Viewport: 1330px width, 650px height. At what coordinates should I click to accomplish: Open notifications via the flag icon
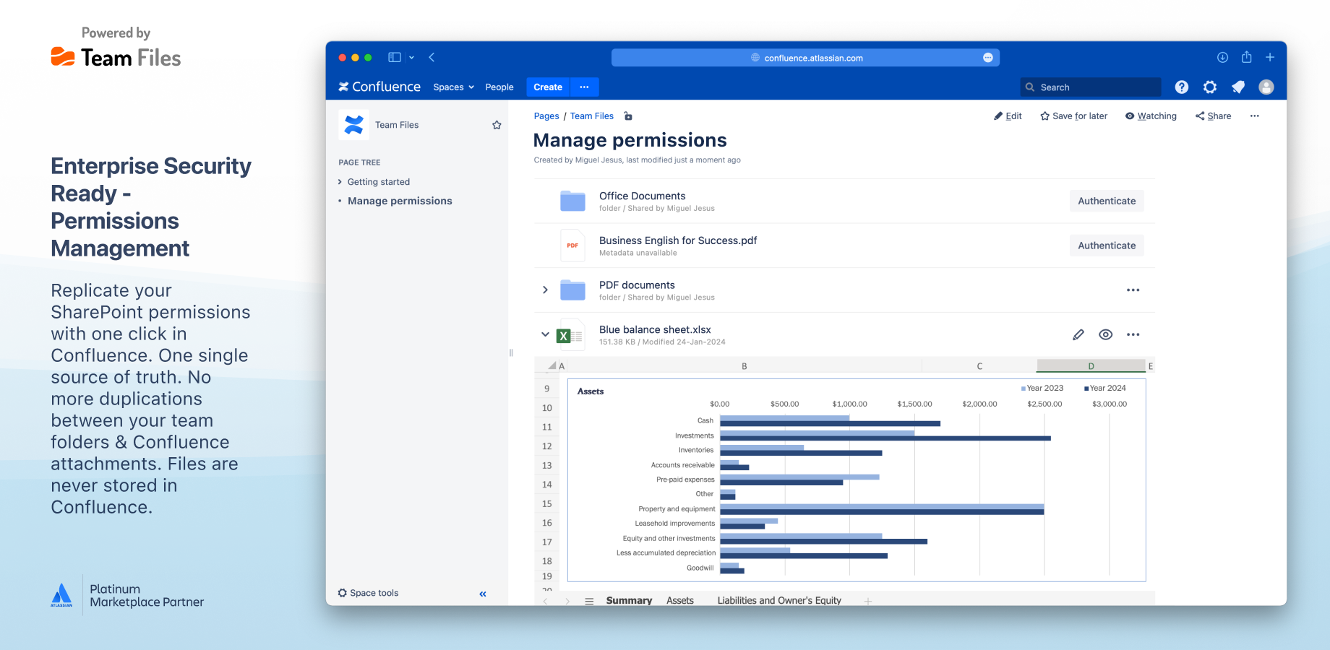[x=1237, y=87]
